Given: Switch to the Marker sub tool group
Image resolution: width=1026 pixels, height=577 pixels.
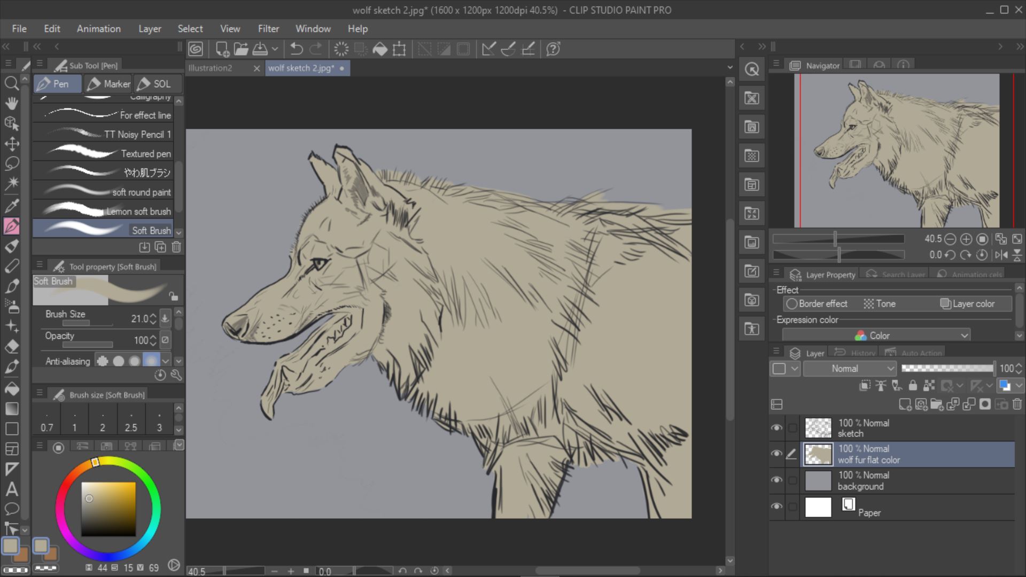Looking at the screenshot, I should coord(108,84).
